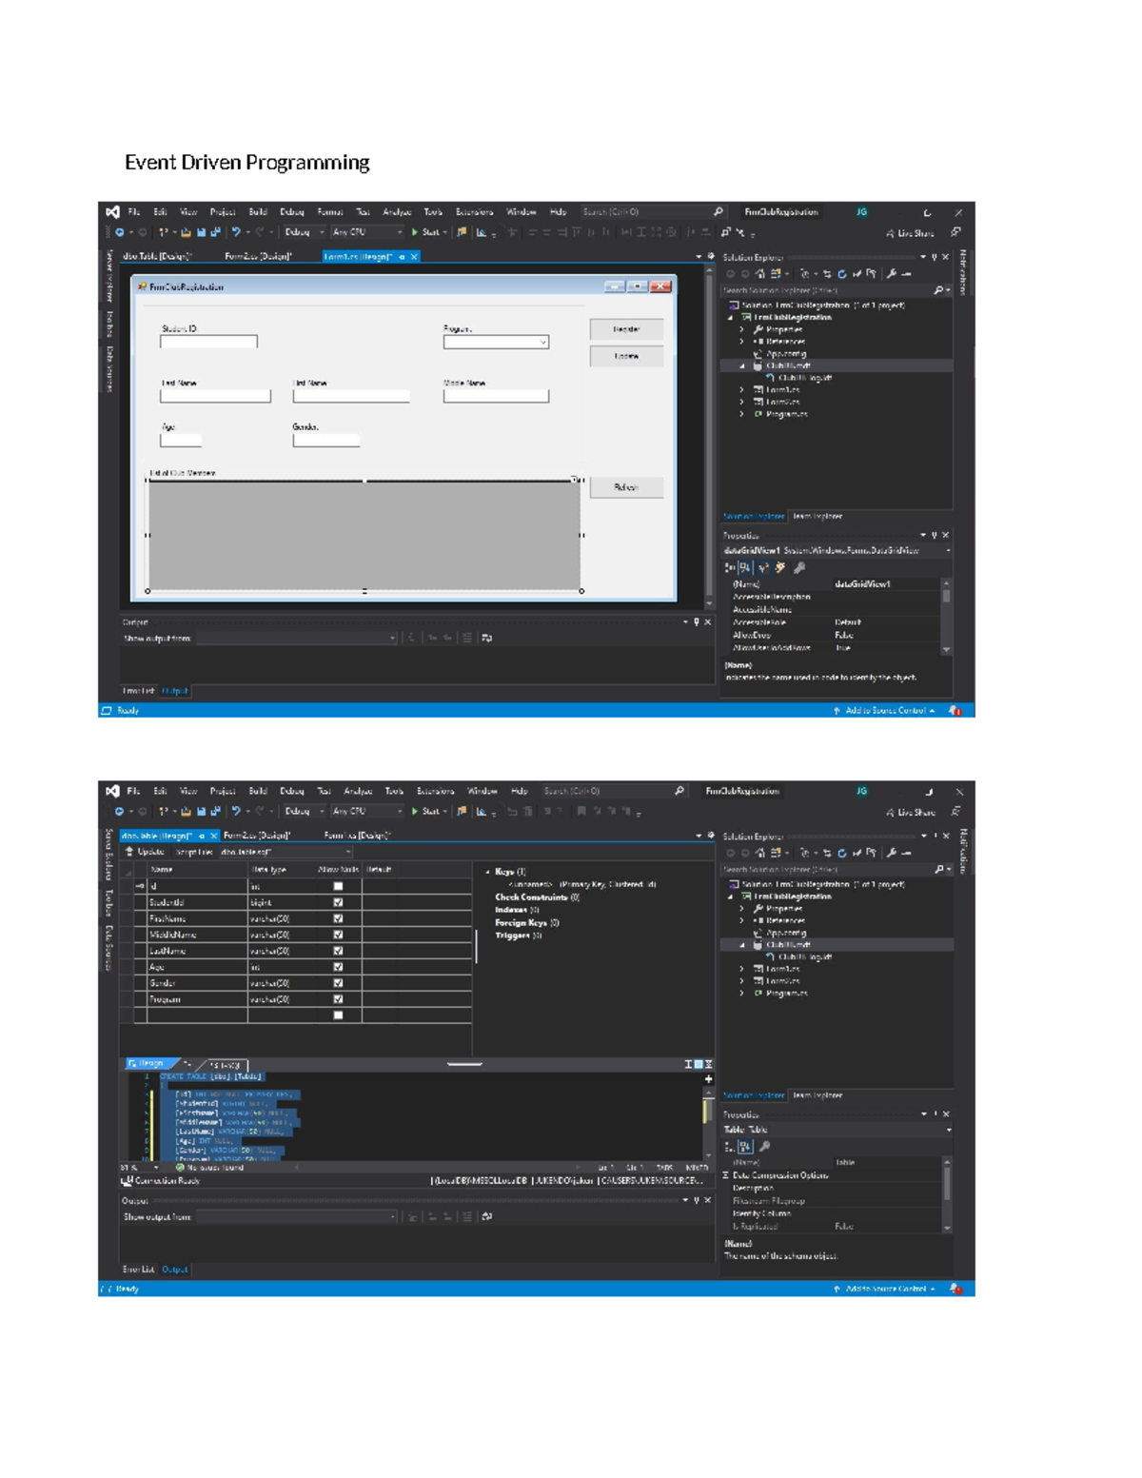Open the Format menu in top window
1142x1478 pixels.
click(329, 212)
